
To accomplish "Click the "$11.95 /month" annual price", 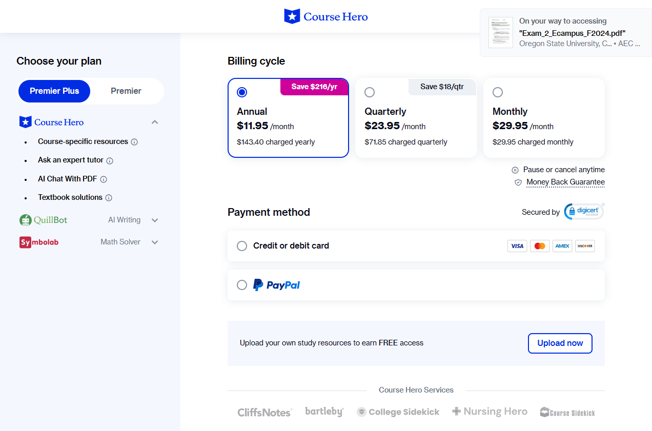I will [x=266, y=126].
